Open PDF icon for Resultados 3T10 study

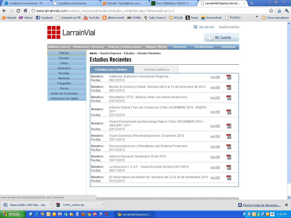click(x=229, y=98)
